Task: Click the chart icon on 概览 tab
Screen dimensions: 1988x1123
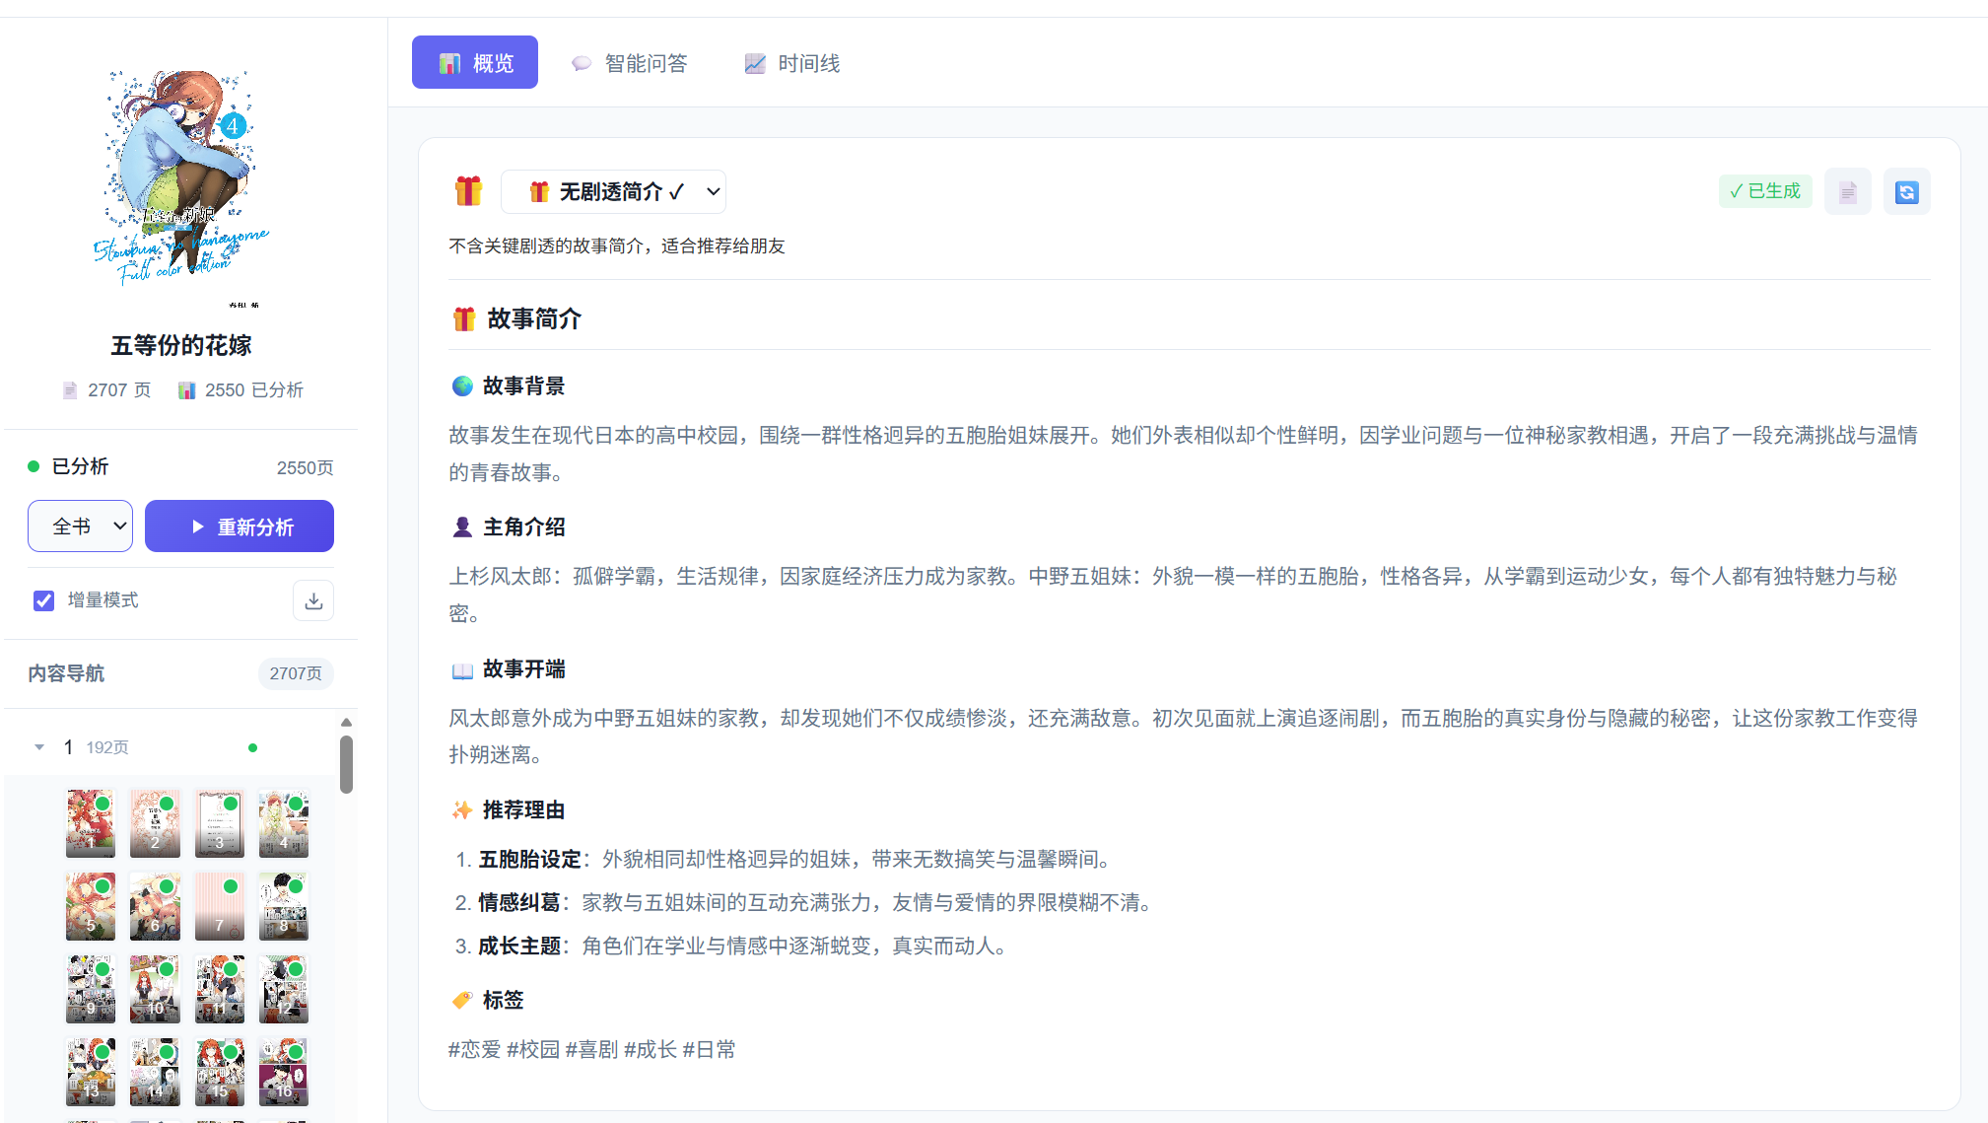Action: pyautogui.click(x=450, y=63)
